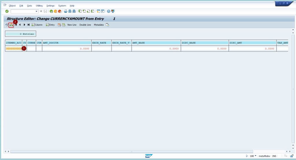
Task: Click the TAX_AMT column header
Action: [283, 43]
